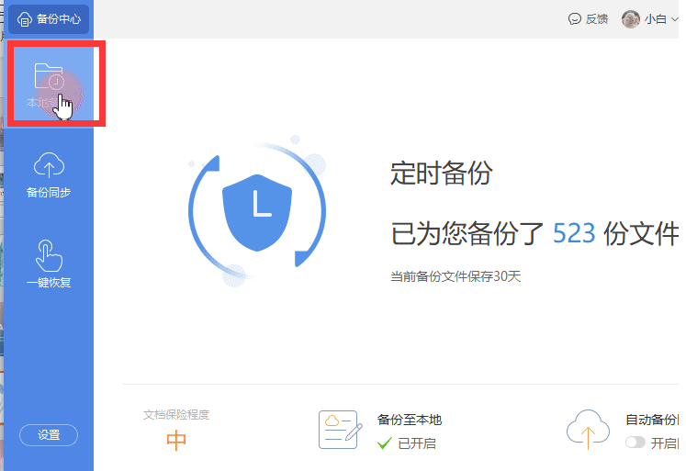The image size is (686, 471).
Task: Click the 定时备份 heading
Action: click(x=441, y=173)
